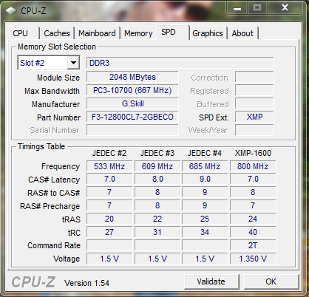Switch to the Memory tab
Viewport: 309px width, 297px height.
click(138, 33)
